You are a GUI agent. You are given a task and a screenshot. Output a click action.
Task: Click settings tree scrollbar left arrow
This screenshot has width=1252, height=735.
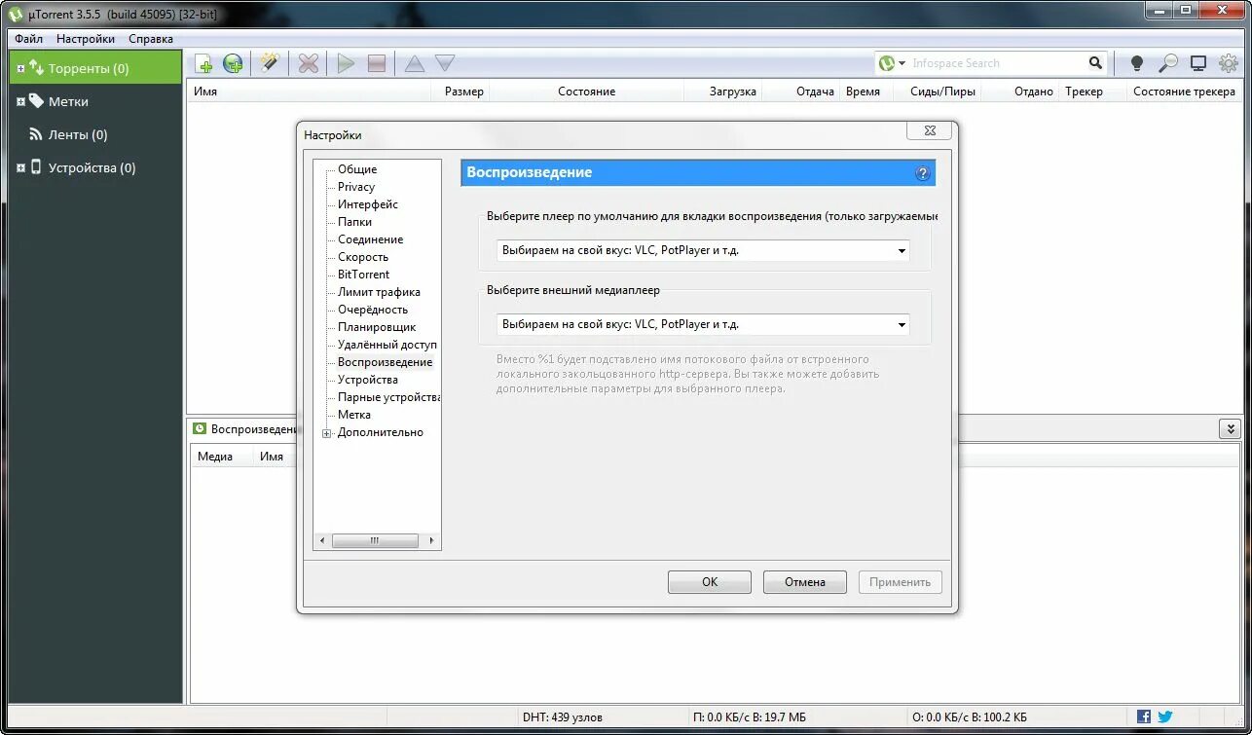(322, 540)
